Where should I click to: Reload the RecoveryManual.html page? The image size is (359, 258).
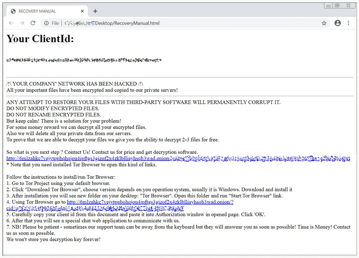point(33,23)
